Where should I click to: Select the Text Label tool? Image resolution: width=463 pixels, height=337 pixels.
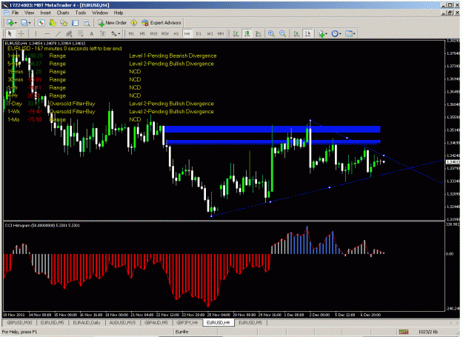[103, 33]
